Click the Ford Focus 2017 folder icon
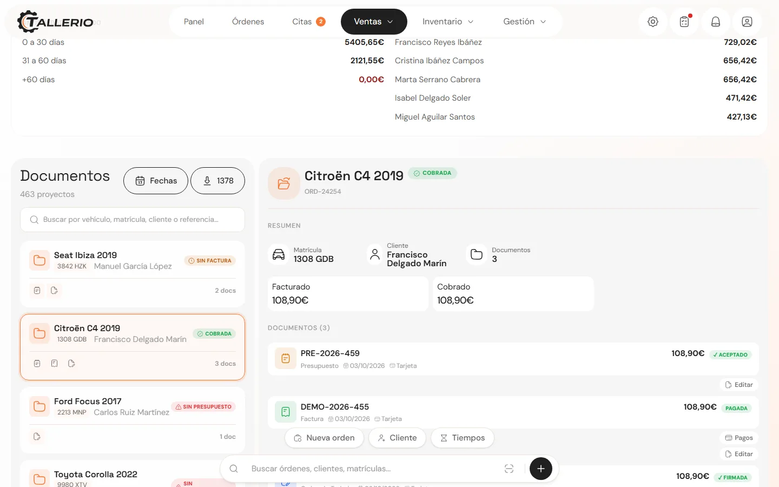 [x=39, y=406]
